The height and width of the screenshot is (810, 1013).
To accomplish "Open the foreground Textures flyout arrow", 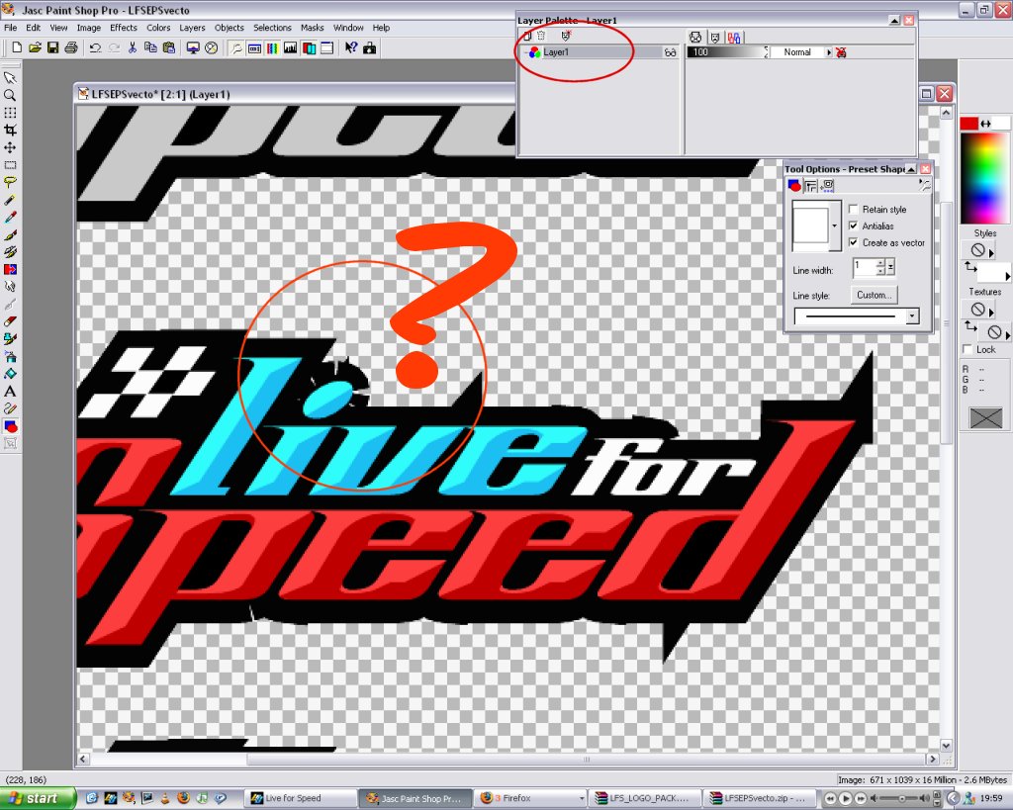I will coord(991,312).
